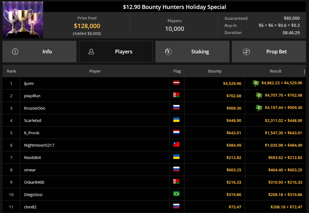The height and width of the screenshot is (213, 309).
Task: Click the green D deal icon for KruzooOoo
Action: (x=259, y=108)
